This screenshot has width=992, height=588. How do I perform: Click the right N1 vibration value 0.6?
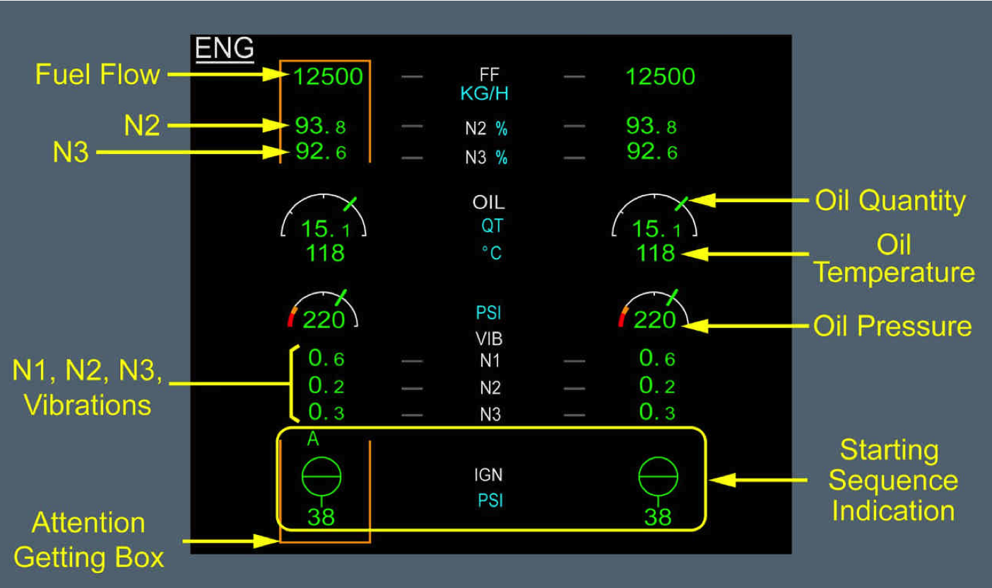point(657,359)
